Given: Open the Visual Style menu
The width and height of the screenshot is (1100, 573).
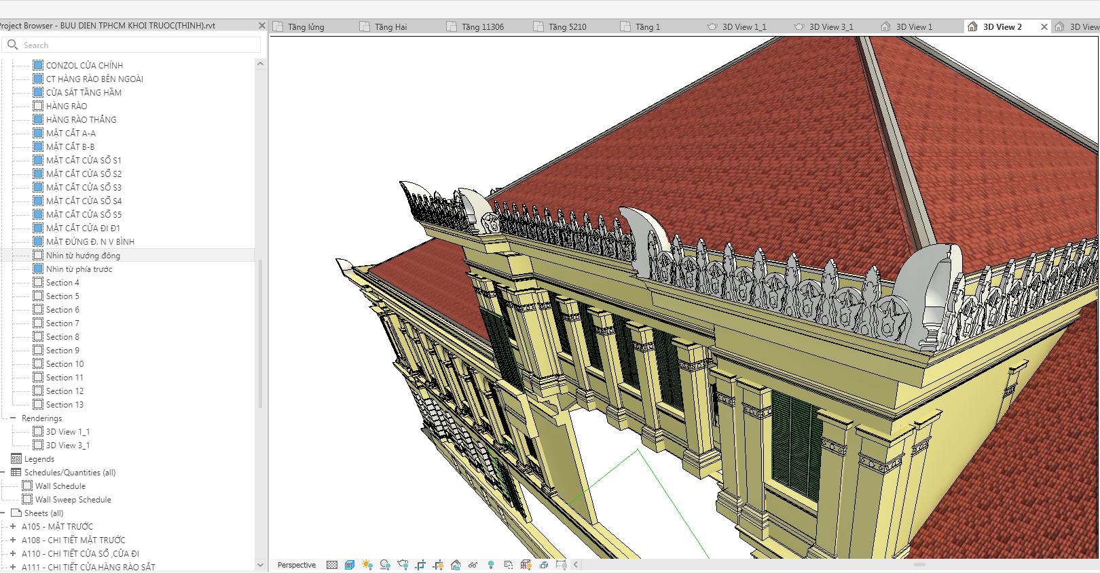Looking at the screenshot, I should tap(350, 565).
